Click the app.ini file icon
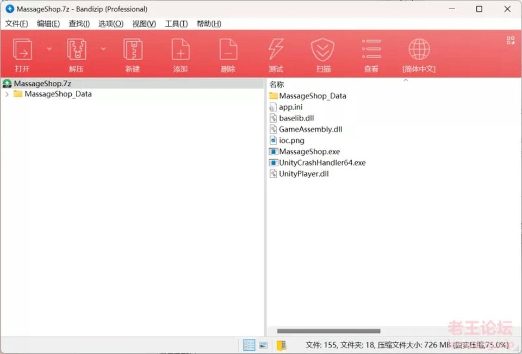522x354 pixels. 273,107
